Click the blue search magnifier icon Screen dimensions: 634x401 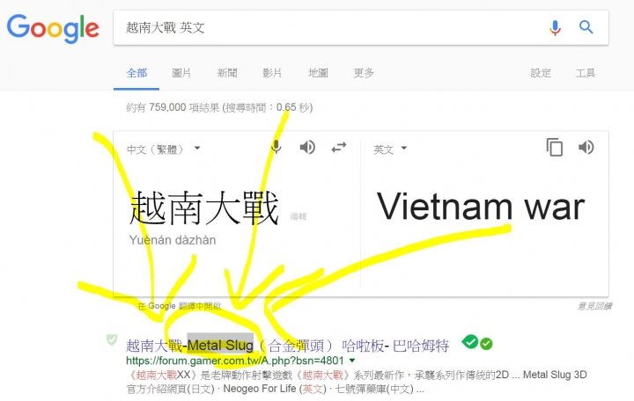coord(586,27)
